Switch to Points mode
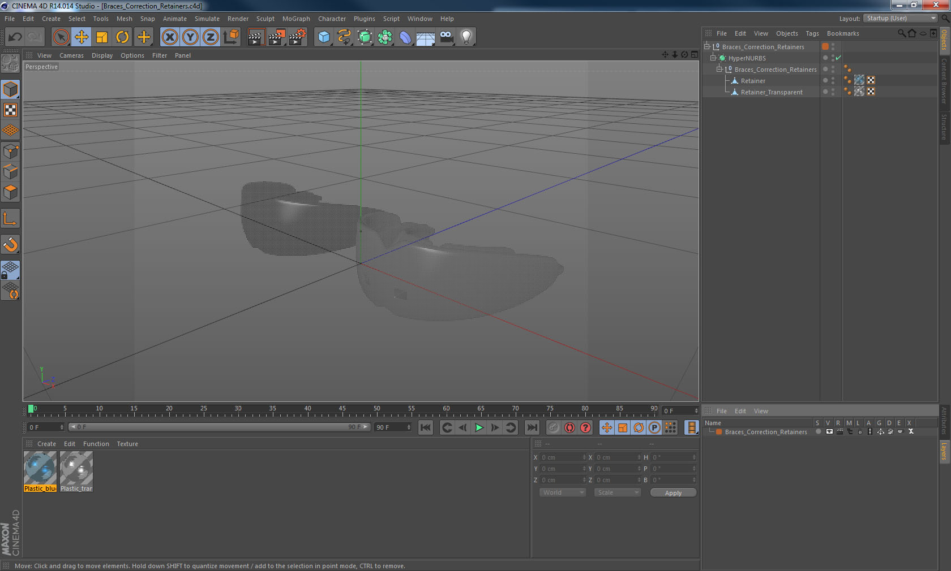Image resolution: width=951 pixels, height=571 pixels. [x=10, y=151]
